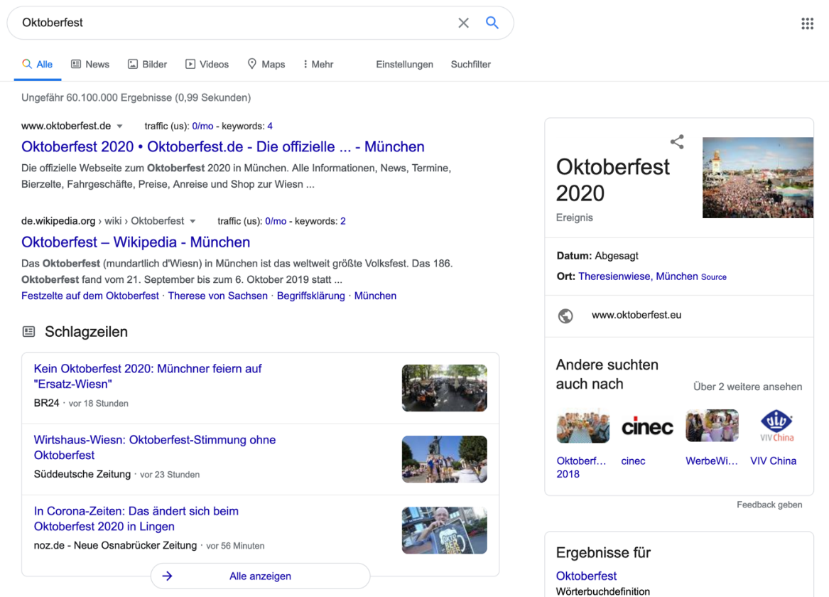829x597 pixels.
Task: Open the Oktoberfest Wörterbuchdefinition link
Action: point(586,576)
